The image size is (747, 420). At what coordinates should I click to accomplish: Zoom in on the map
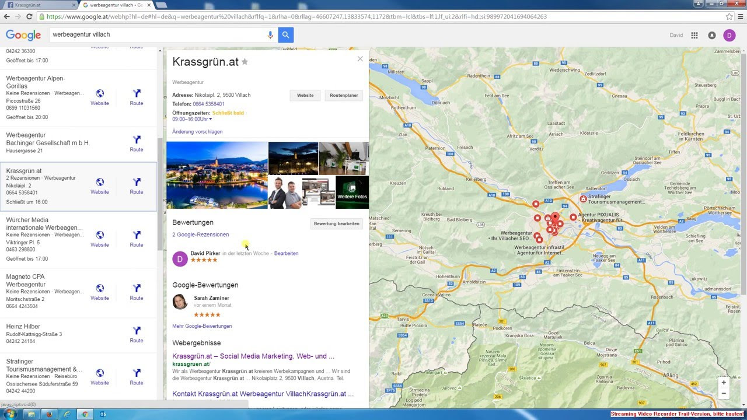(724, 383)
